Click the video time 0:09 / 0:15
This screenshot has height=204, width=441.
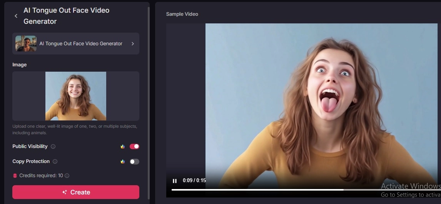(194, 181)
